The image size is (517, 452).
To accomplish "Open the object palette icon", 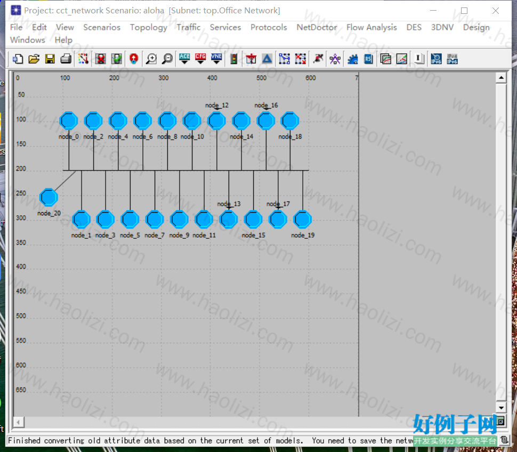I will [83, 59].
